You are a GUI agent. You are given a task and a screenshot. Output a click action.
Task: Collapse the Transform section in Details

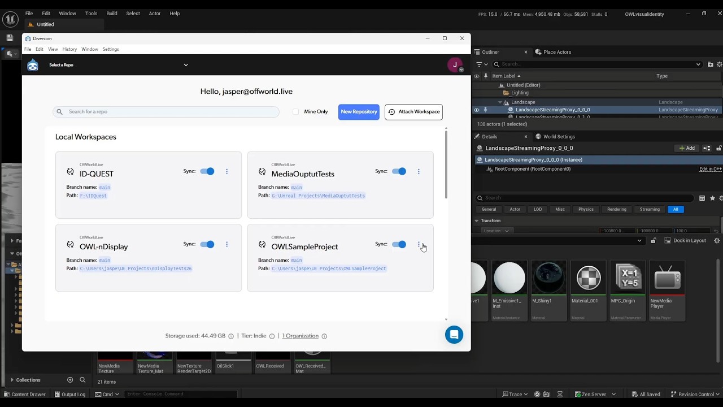click(477, 220)
